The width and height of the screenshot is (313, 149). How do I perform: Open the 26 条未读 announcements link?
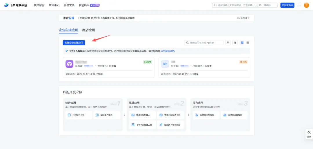click(x=243, y=18)
